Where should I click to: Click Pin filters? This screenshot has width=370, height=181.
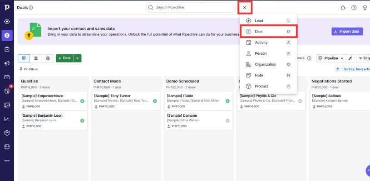29,69
